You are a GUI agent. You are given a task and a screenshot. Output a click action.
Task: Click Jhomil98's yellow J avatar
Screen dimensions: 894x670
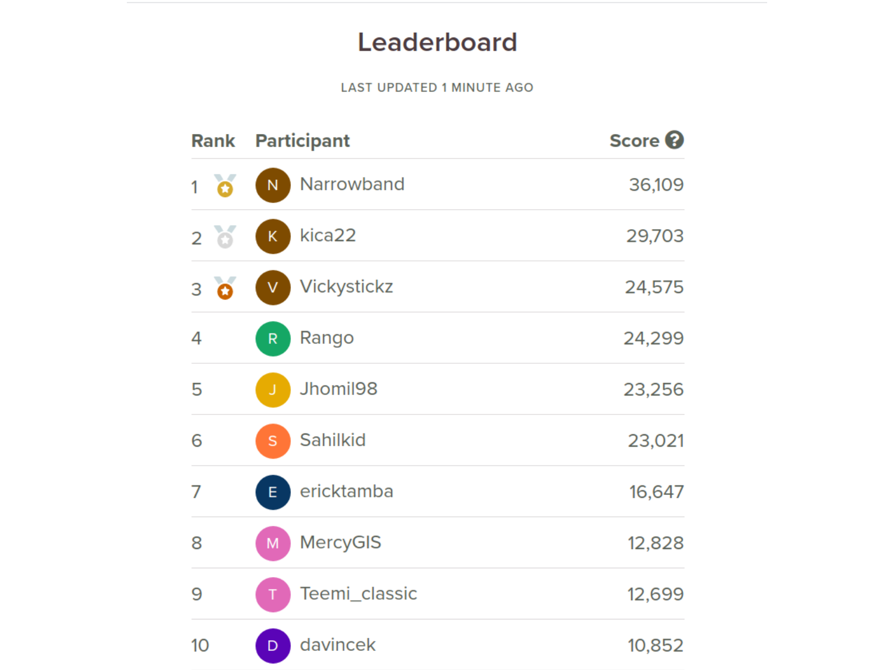pos(273,390)
